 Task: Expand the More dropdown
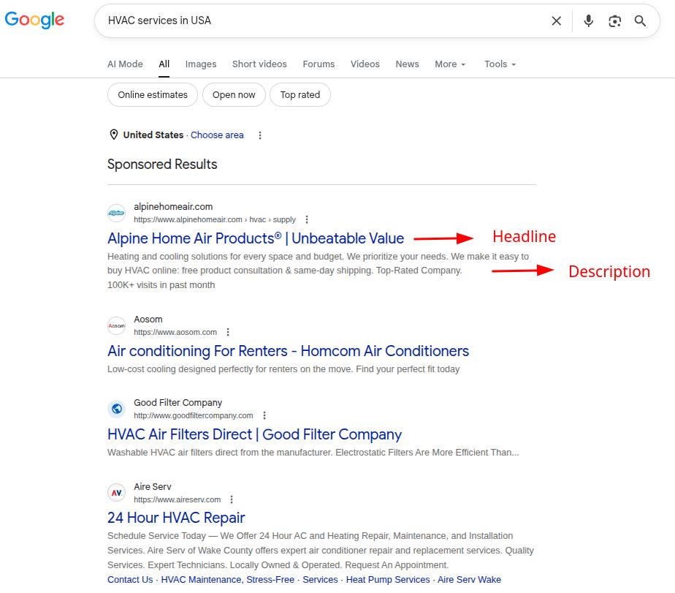pos(450,64)
